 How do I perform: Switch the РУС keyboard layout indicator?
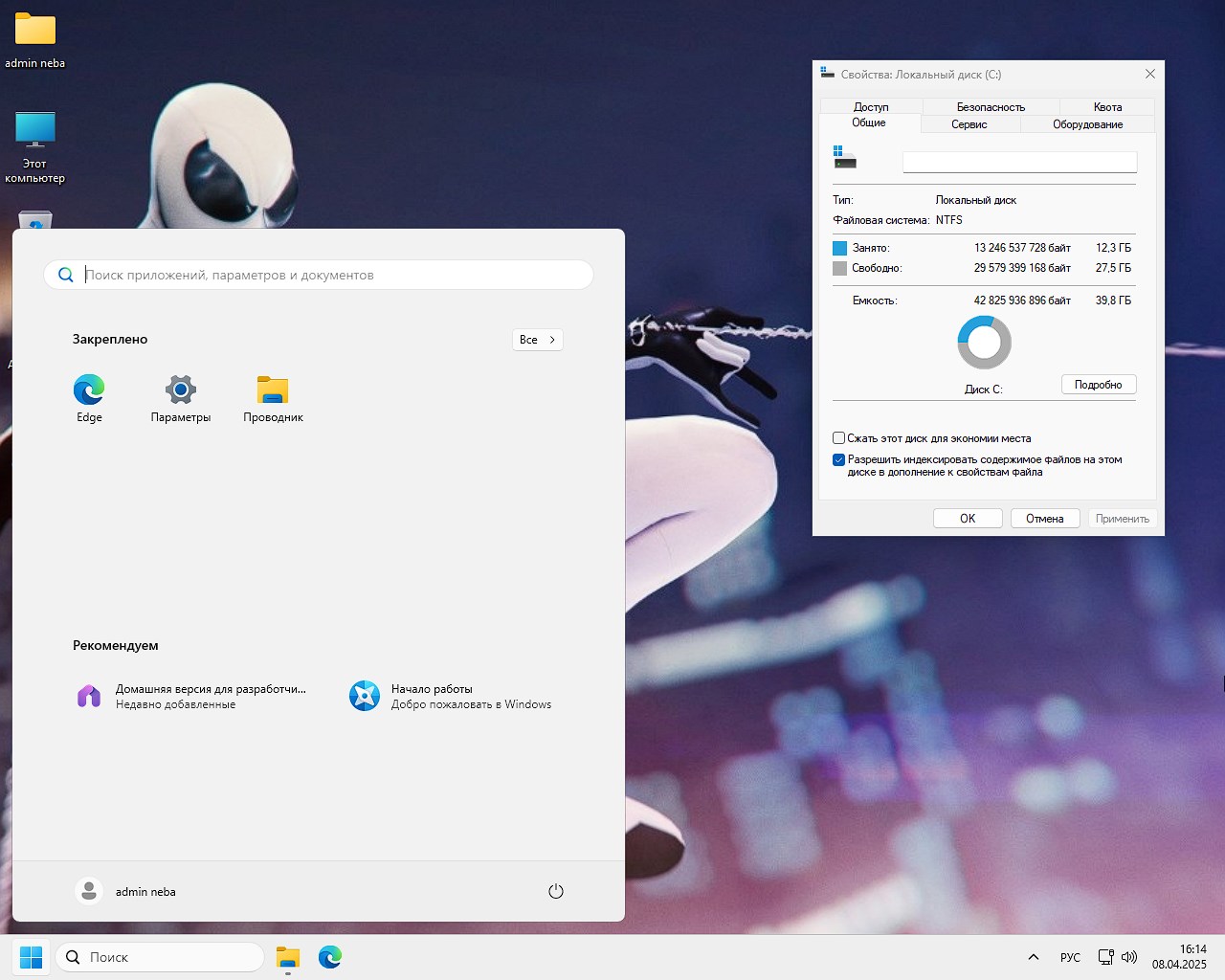(1069, 956)
